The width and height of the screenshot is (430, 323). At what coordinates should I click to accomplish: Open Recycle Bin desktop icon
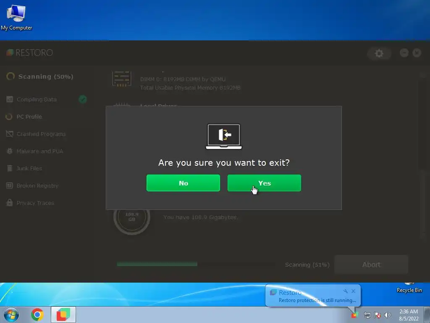409,288
